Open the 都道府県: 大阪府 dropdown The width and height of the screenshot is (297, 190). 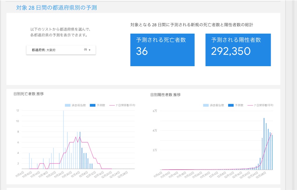pyautogui.click(x=61, y=50)
